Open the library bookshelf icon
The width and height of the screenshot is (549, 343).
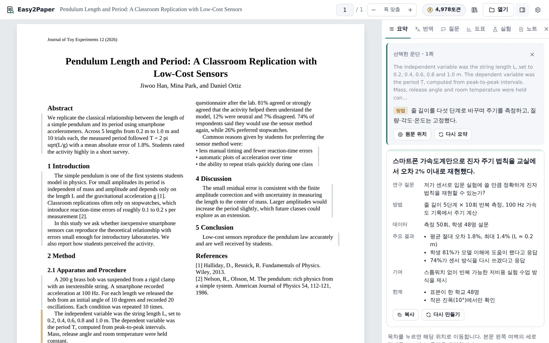click(x=475, y=10)
